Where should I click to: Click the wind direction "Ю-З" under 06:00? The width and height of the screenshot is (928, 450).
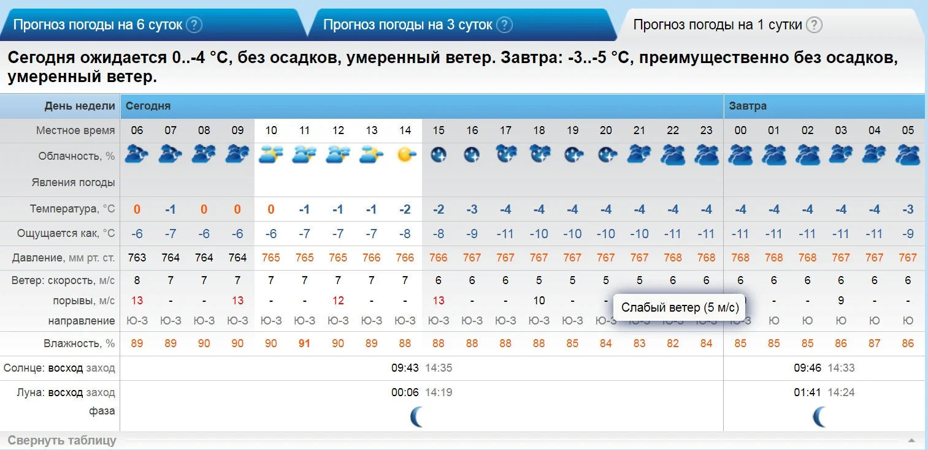[x=136, y=320]
